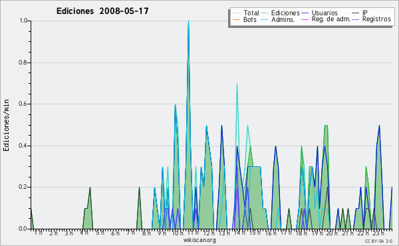Viewport: 399px width, 246px height.
Task: Click the '14 h' x-axis label
Action: coord(239,233)
